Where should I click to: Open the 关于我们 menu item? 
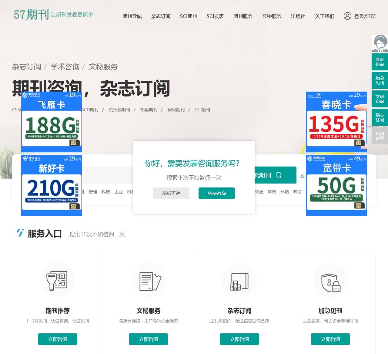click(325, 16)
